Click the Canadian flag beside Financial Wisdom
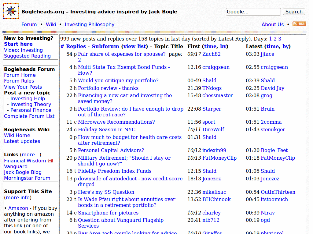This screenshot has height=234, width=313. (50, 161)
